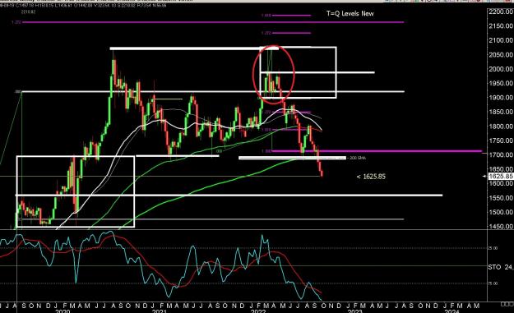Click the 1500.00 price axis label
Screen dimensions: 514x313
(x=501, y=212)
